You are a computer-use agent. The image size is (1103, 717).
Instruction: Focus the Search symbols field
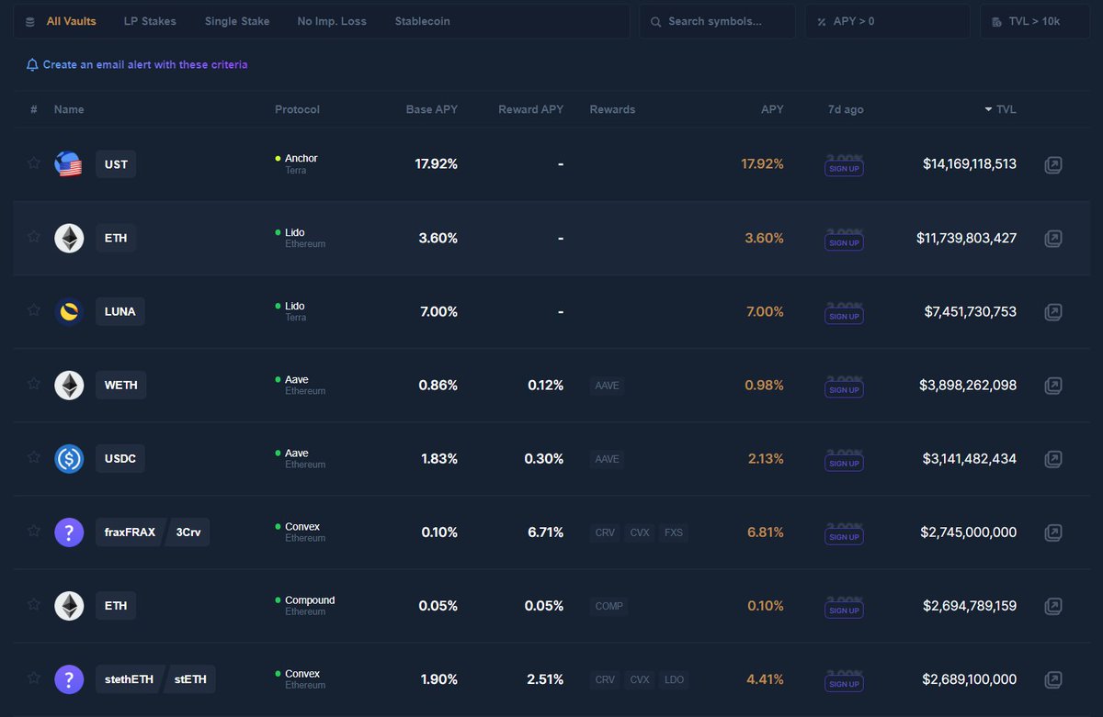point(718,21)
